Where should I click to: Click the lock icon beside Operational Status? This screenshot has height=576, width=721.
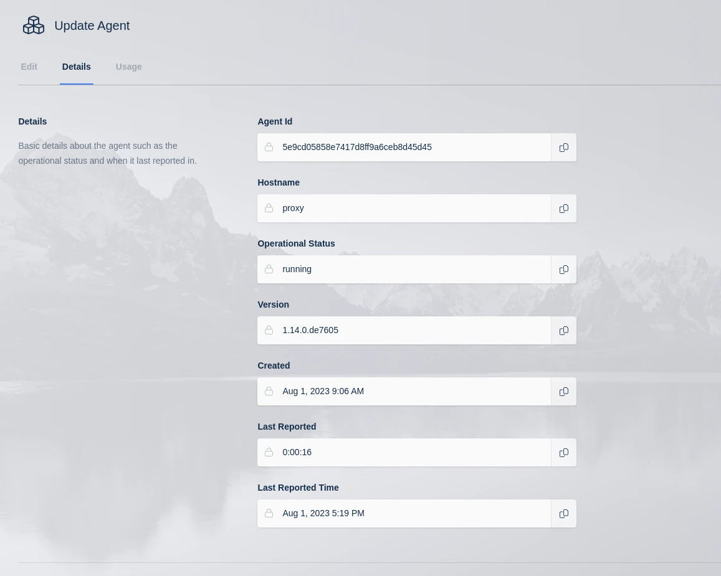click(269, 269)
